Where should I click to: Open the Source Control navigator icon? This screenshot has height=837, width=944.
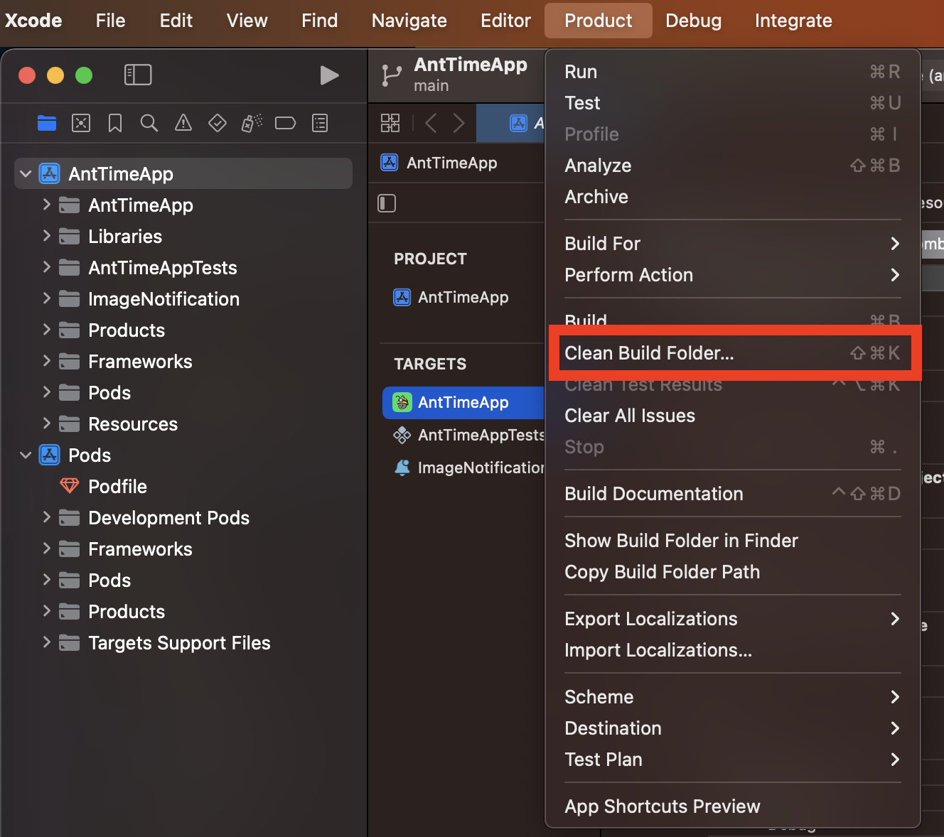pyautogui.click(x=81, y=124)
